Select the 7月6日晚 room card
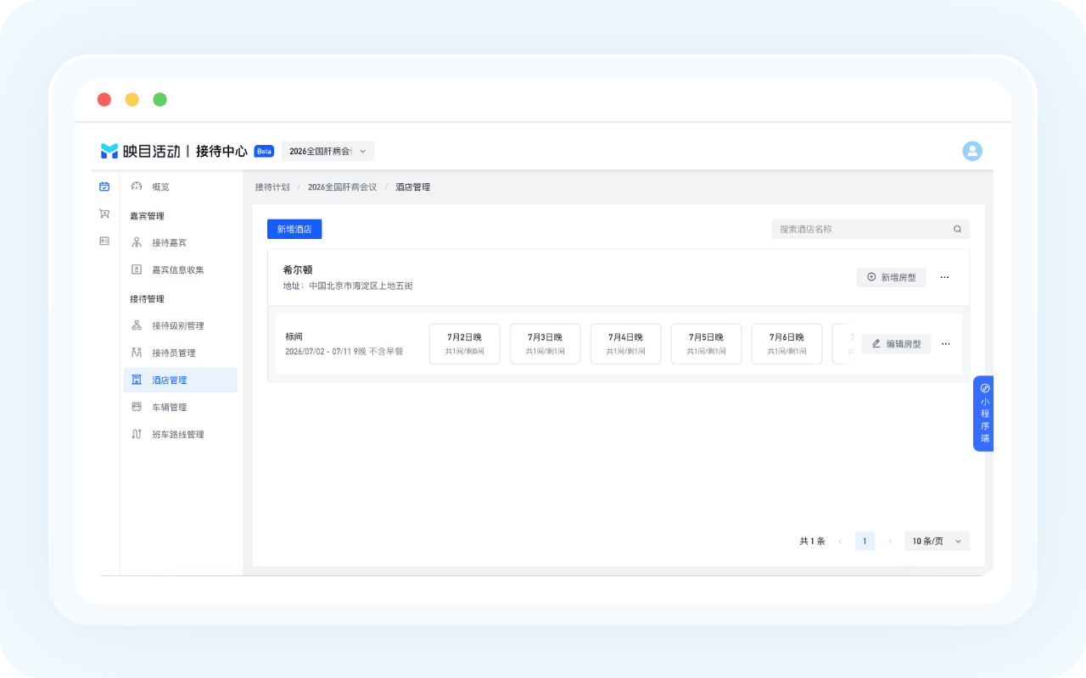The height and width of the screenshot is (678, 1086). (787, 344)
